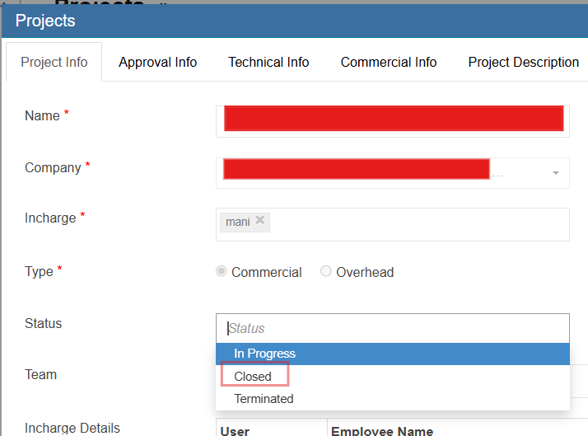Select the Commercial radio button
This screenshot has width=588, height=436.
pyautogui.click(x=222, y=272)
